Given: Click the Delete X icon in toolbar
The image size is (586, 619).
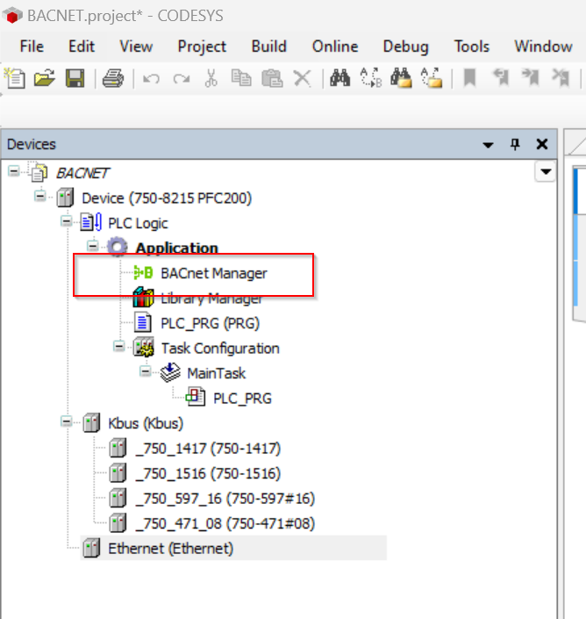Looking at the screenshot, I should point(303,78).
